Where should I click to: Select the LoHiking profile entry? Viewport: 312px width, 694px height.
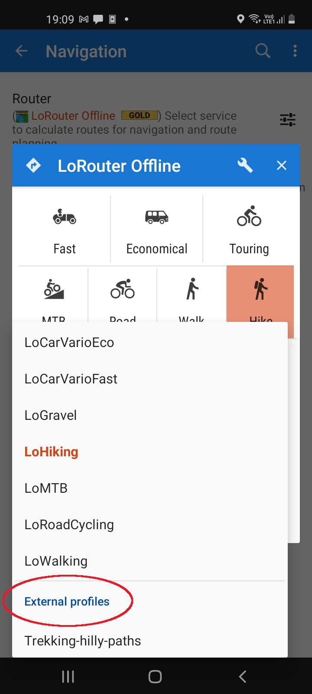[x=51, y=452]
